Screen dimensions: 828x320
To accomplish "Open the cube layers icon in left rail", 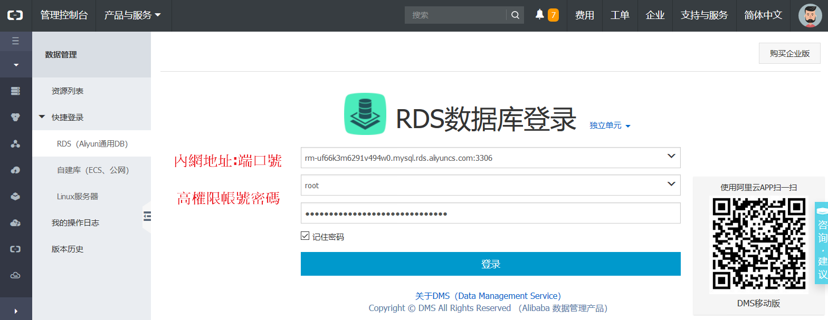I will [x=16, y=197].
